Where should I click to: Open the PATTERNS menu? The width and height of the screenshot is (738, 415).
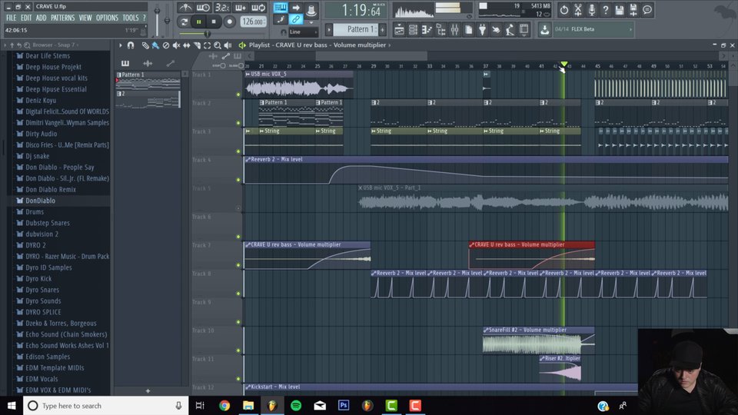click(62, 18)
